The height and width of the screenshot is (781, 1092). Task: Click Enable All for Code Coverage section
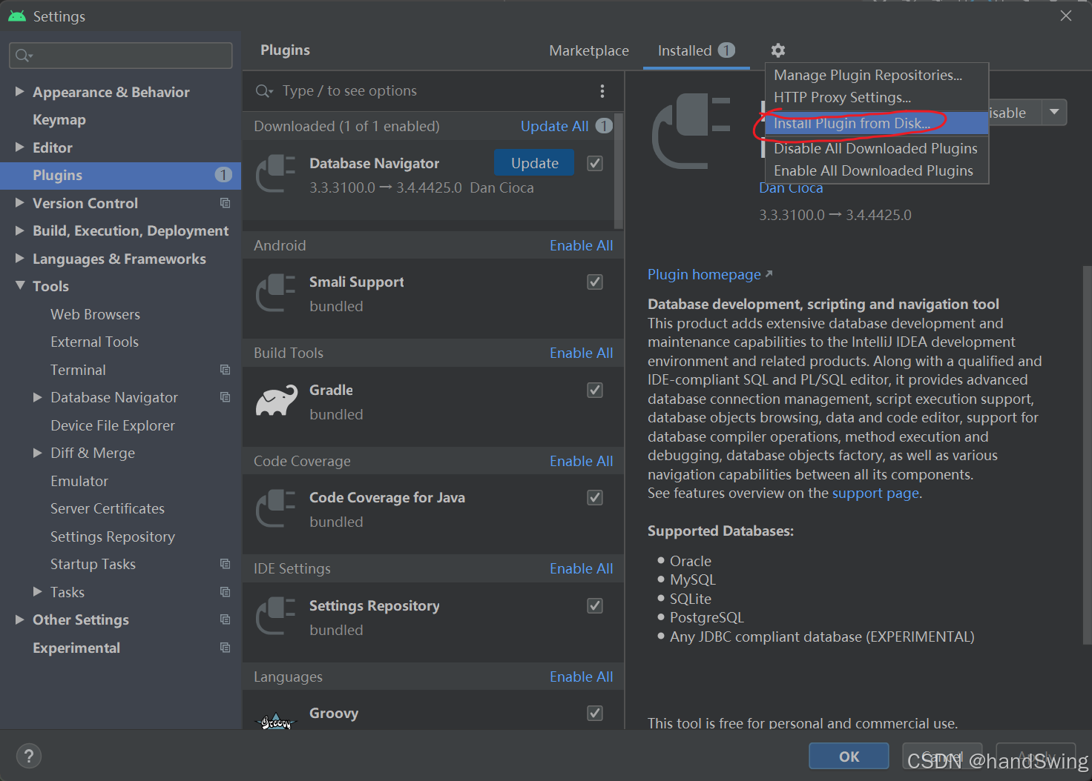coord(581,461)
